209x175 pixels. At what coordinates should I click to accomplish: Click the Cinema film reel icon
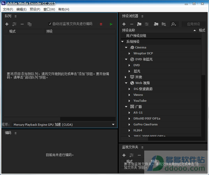[x=132, y=48]
